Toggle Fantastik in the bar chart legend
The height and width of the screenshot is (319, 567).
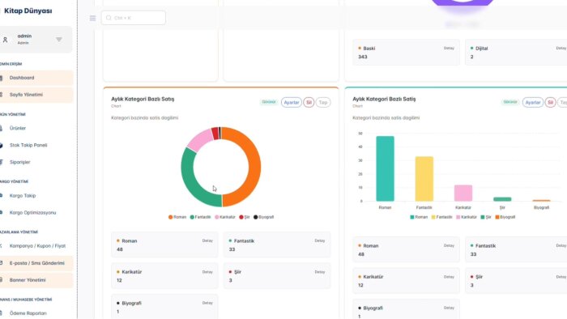click(x=442, y=217)
